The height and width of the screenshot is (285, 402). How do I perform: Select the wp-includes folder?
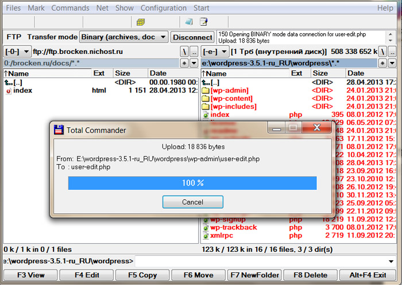(299, 107)
